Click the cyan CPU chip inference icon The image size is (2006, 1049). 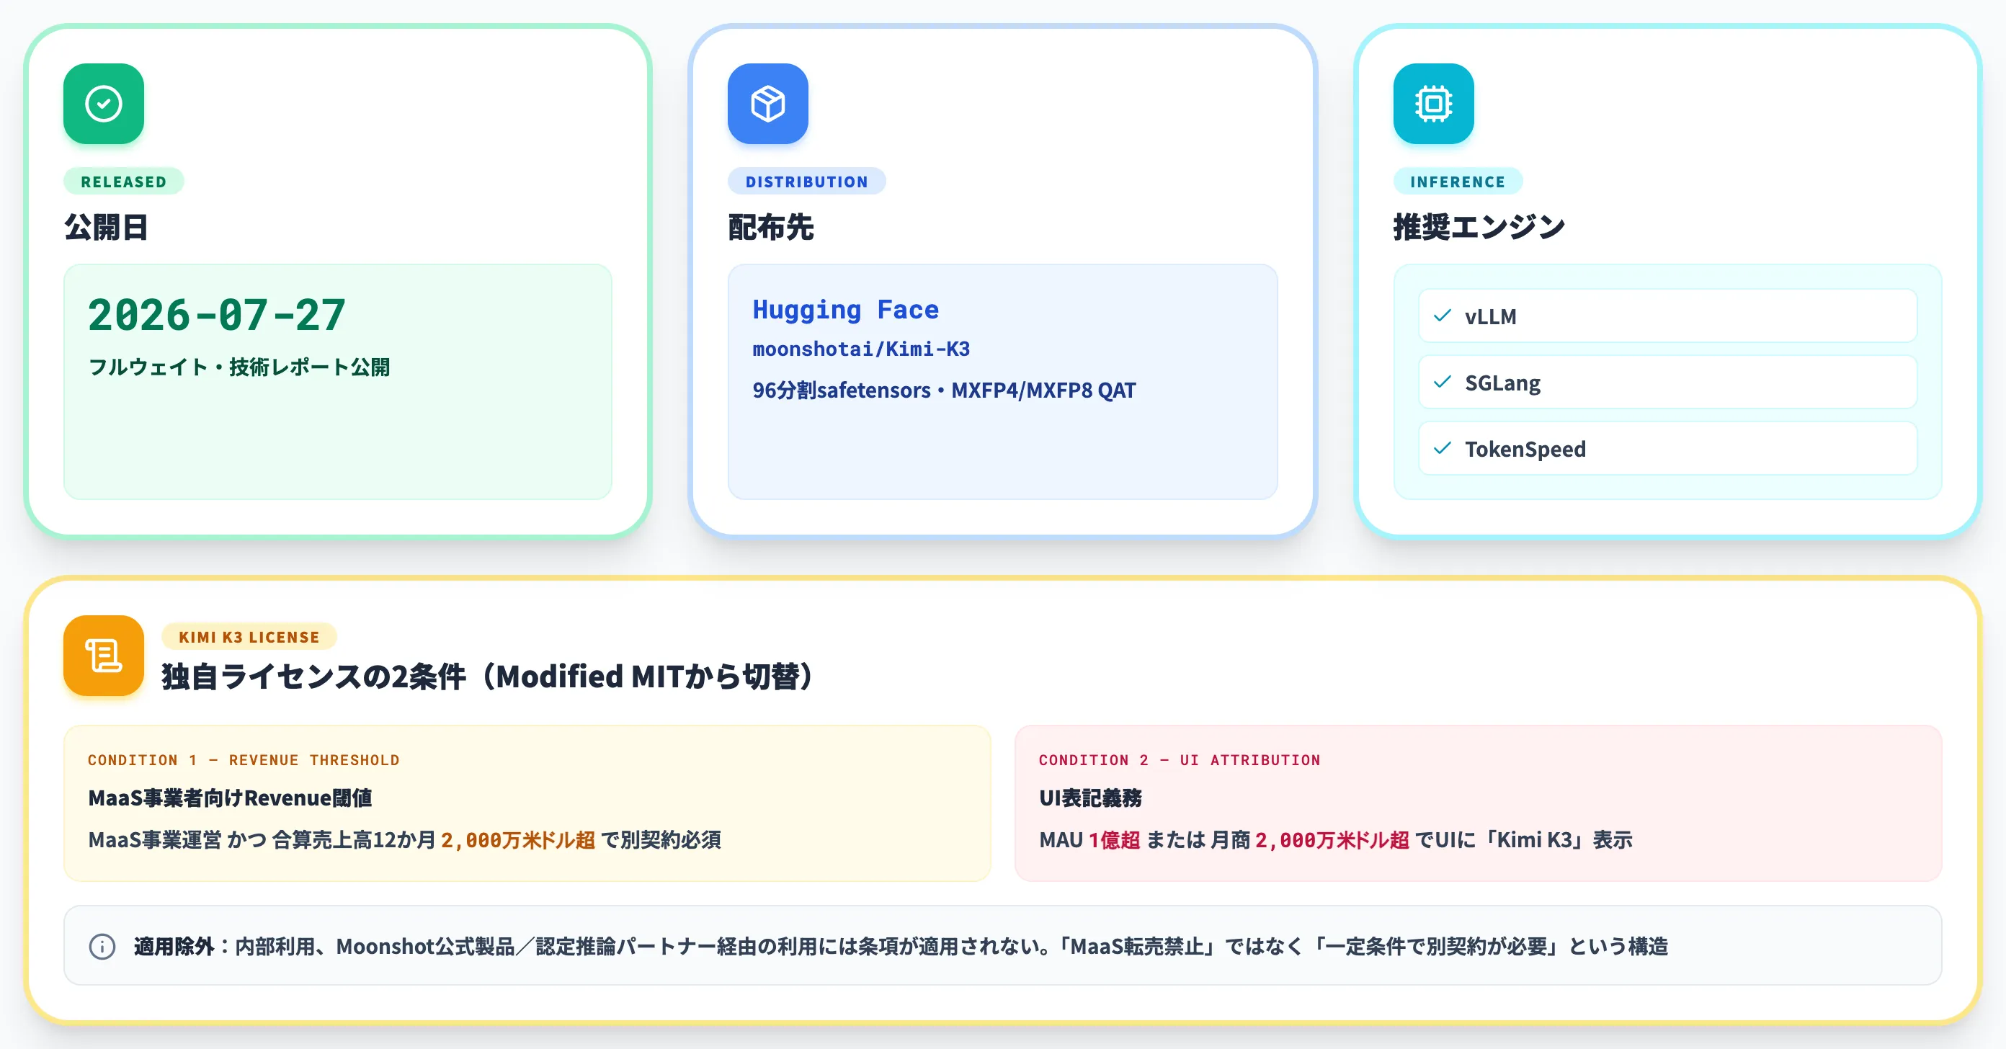pyautogui.click(x=1434, y=104)
